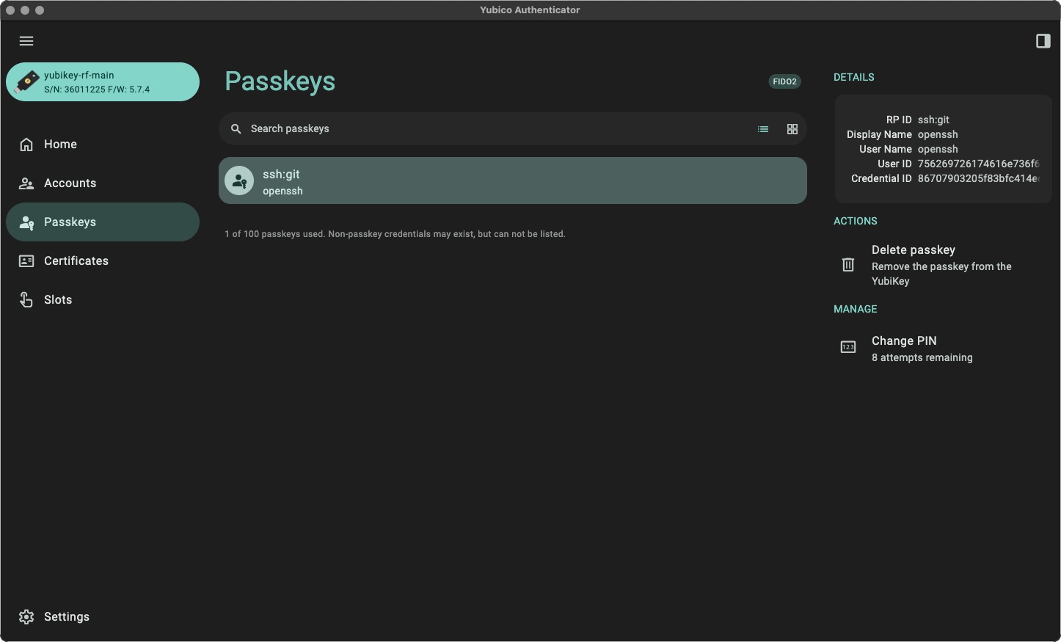Open the hamburger navigation menu
Screen dimensions: 1061x642
26,41
